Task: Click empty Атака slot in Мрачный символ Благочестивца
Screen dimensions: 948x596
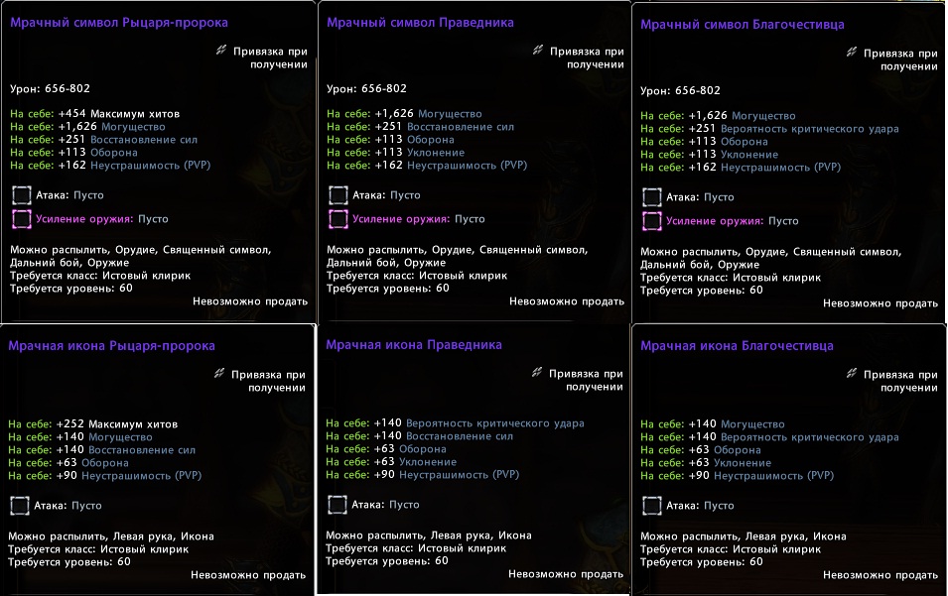Action: [x=652, y=197]
